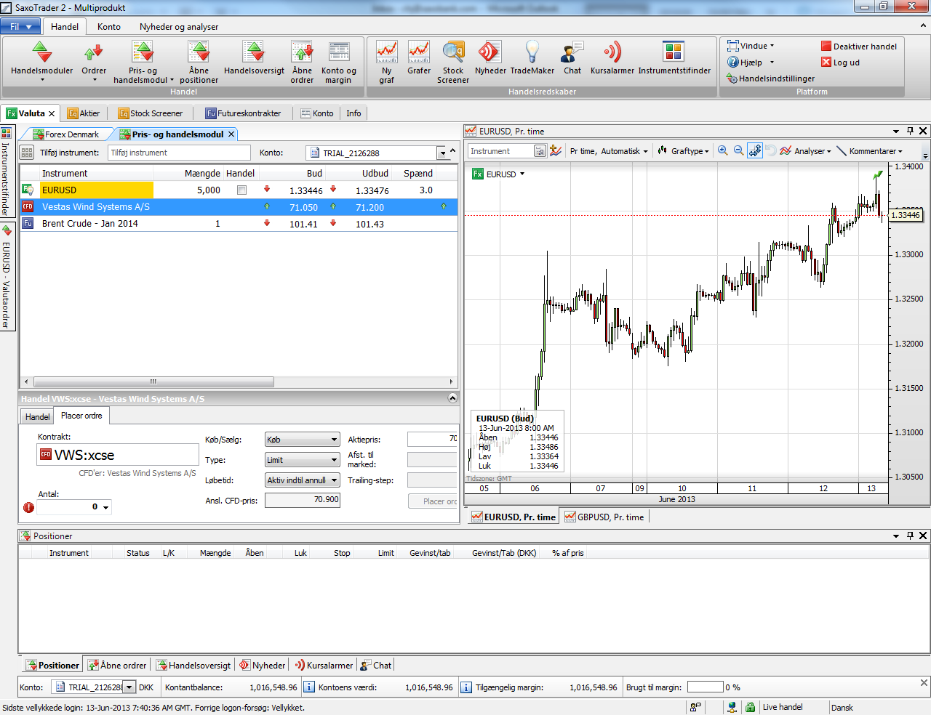Launch the Stock Screener tool

coord(453,62)
